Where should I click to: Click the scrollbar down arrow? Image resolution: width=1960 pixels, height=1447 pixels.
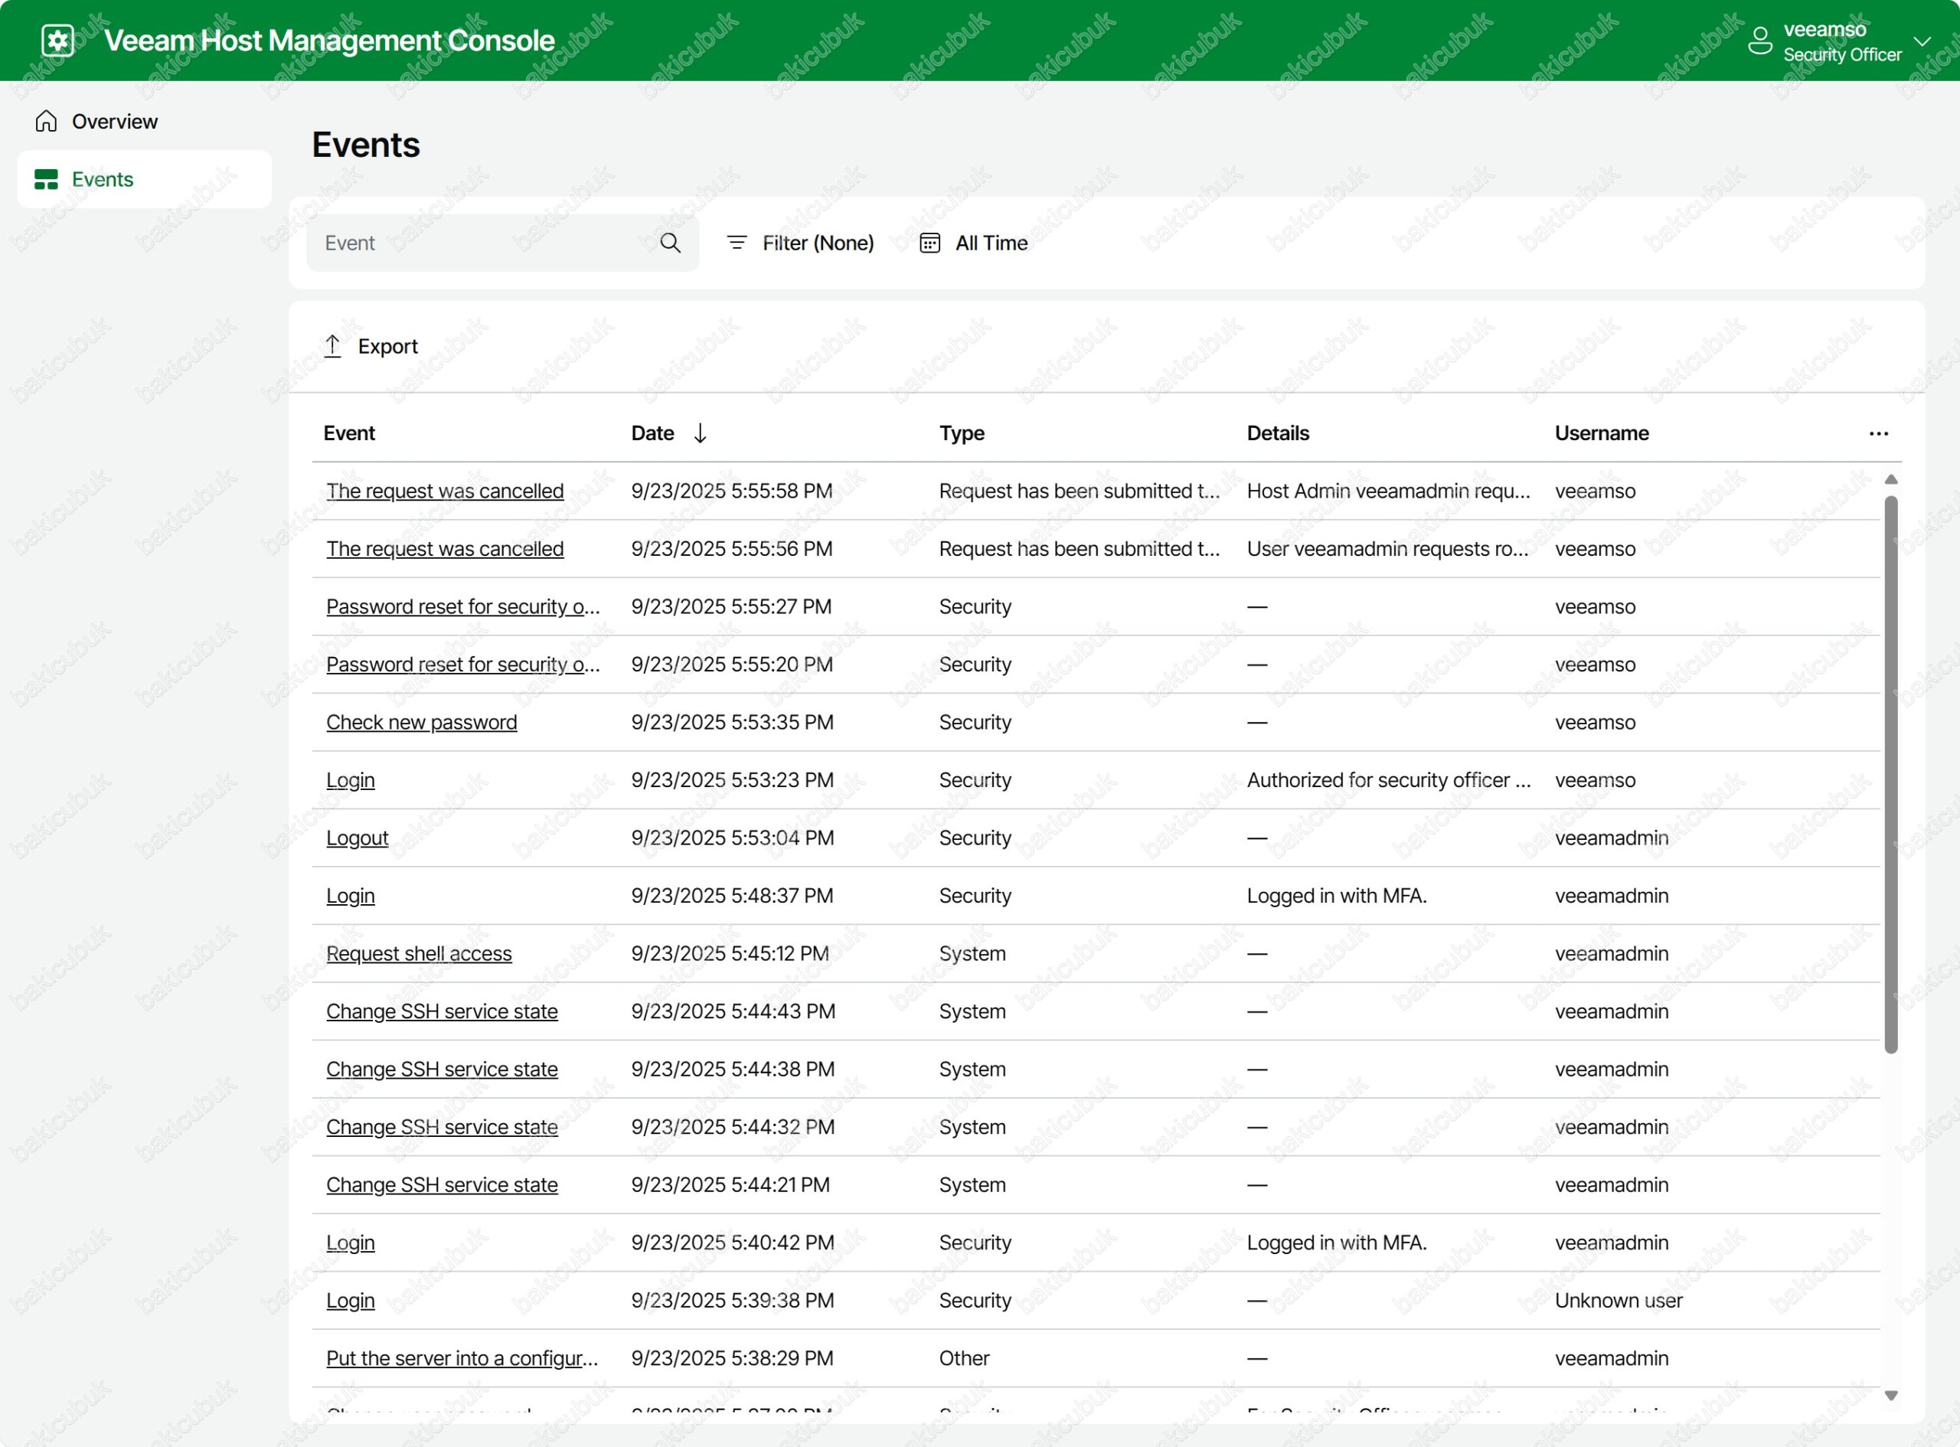click(x=1891, y=1396)
